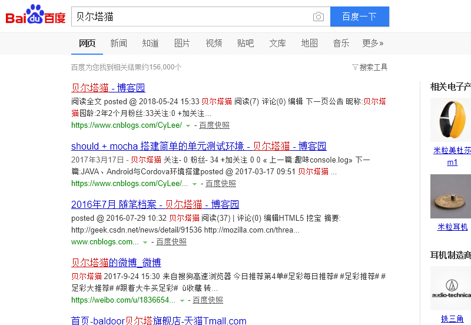This screenshot has height=325, width=471.
Task: Open 百度快照 for weibo result
Action: (x=208, y=300)
